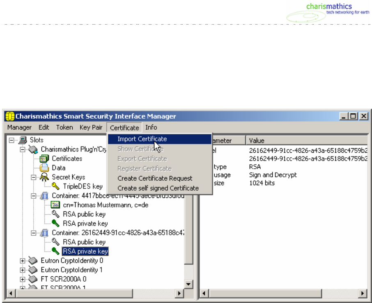This screenshot has width=372, height=303.
Task: Collapse the Secret Keys node
Action: (x=33, y=177)
